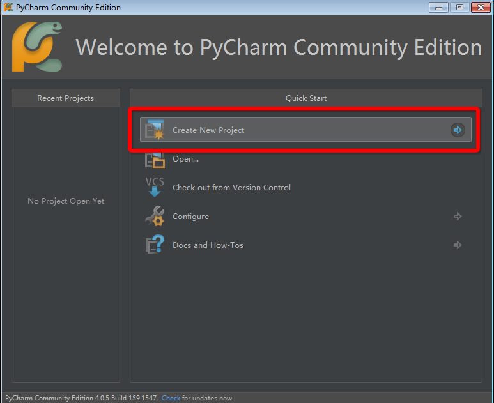The height and width of the screenshot is (403, 494).
Task: Click the Configure wrench and gear icon
Action: coord(155,216)
